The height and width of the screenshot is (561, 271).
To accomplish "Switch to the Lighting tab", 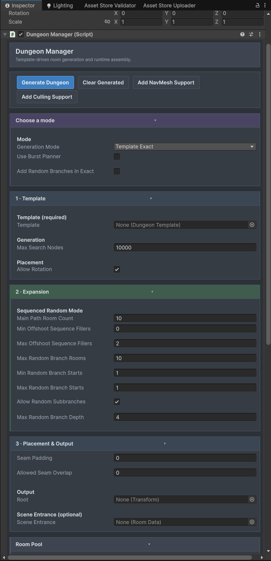I will click(60, 5).
